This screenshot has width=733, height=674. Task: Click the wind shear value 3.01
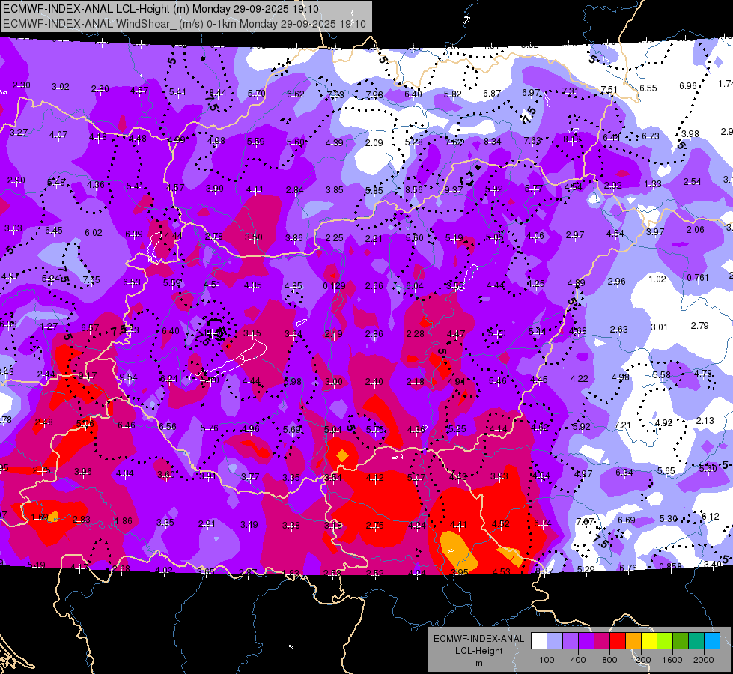click(659, 327)
